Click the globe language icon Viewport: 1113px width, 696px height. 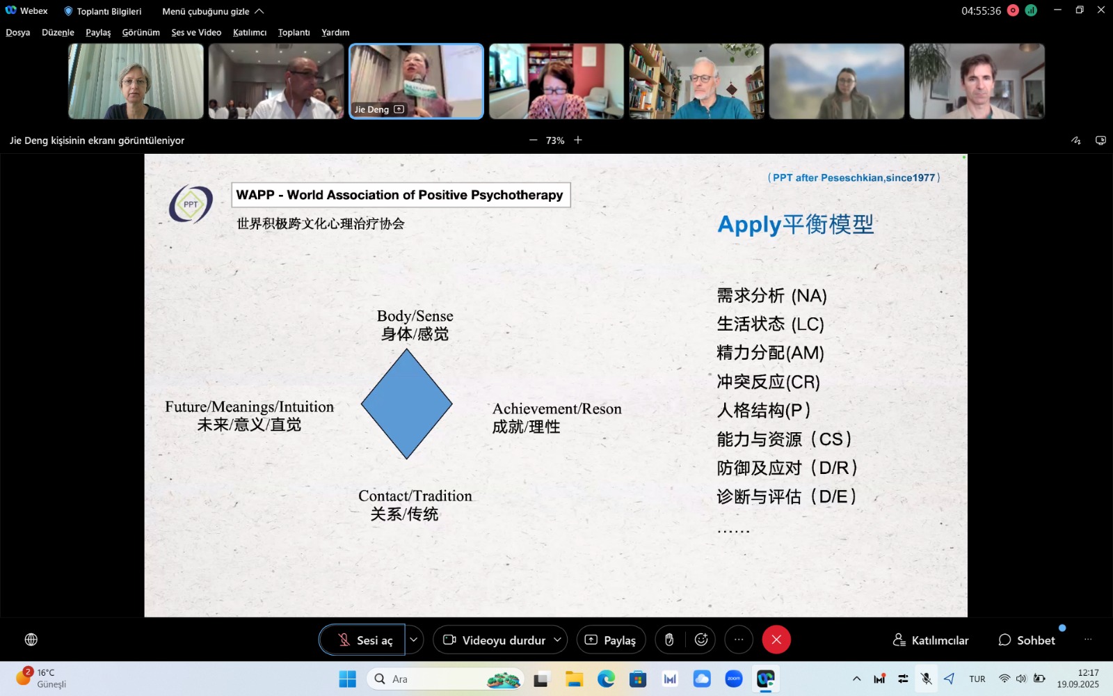[x=31, y=640]
